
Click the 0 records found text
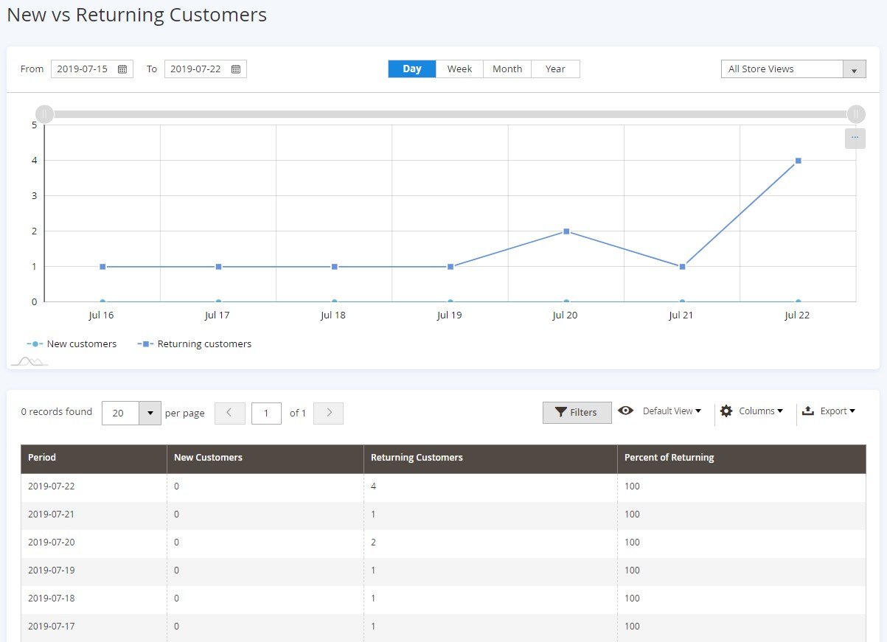point(57,412)
